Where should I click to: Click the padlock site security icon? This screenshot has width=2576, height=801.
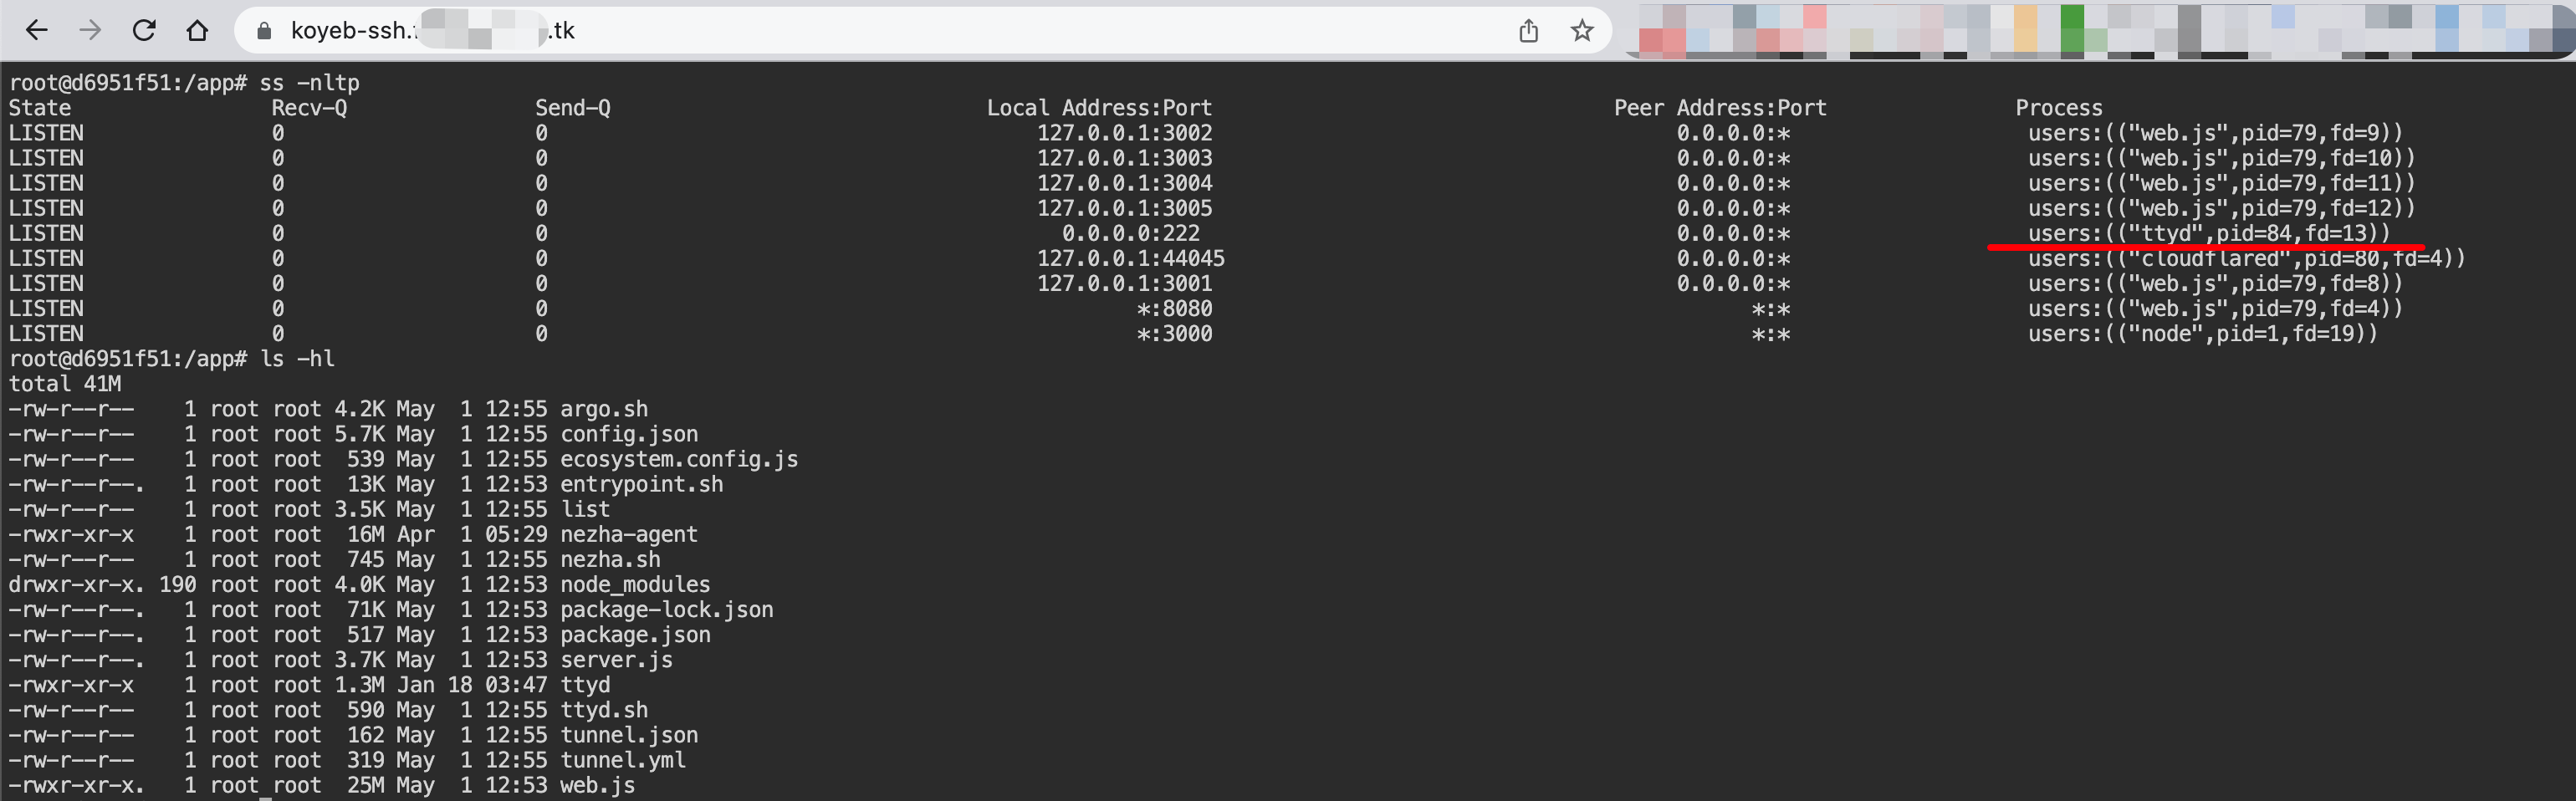click(x=264, y=31)
